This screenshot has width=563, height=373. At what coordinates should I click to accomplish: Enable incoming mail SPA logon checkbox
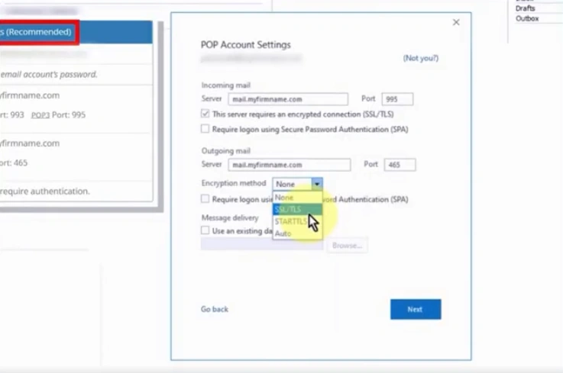[205, 130]
